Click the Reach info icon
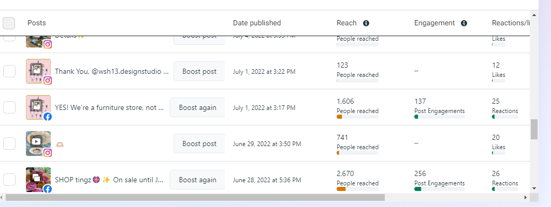Image resolution: width=551 pixels, height=207 pixels. point(366,23)
